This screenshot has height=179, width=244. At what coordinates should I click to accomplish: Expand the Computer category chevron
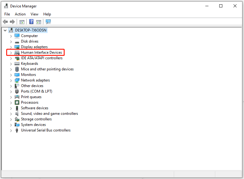click(11, 36)
